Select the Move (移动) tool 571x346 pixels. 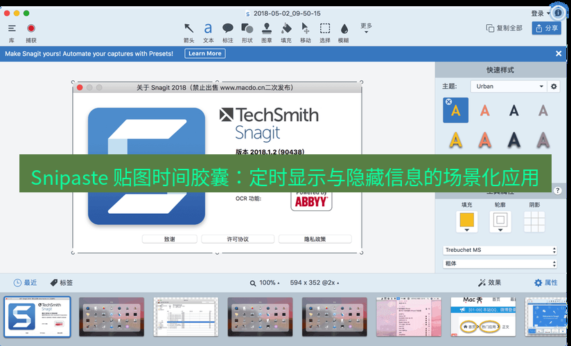pos(305,33)
